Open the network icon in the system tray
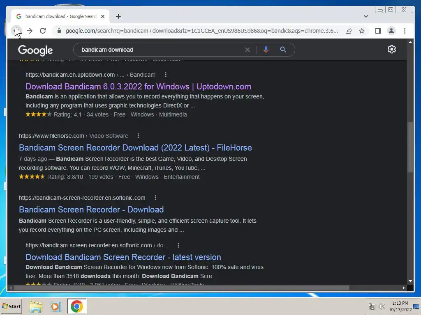Viewport: 421px width, 315px height. tap(372, 306)
